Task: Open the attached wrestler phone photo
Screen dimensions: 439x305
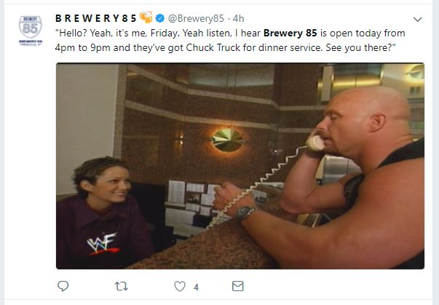Action: pos(240,166)
